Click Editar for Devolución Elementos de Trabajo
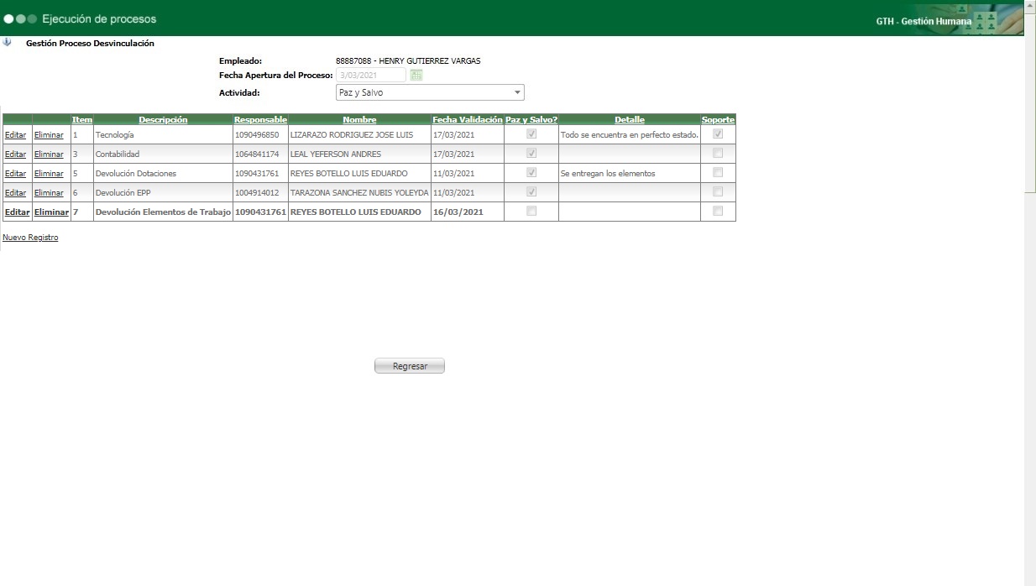Screen dimensions: 1036x586 click(x=17, y=212)
